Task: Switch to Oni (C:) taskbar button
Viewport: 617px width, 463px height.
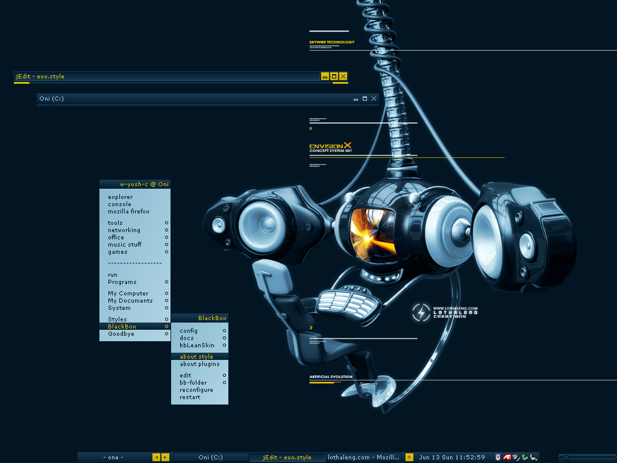Action: tap(210, 457)
